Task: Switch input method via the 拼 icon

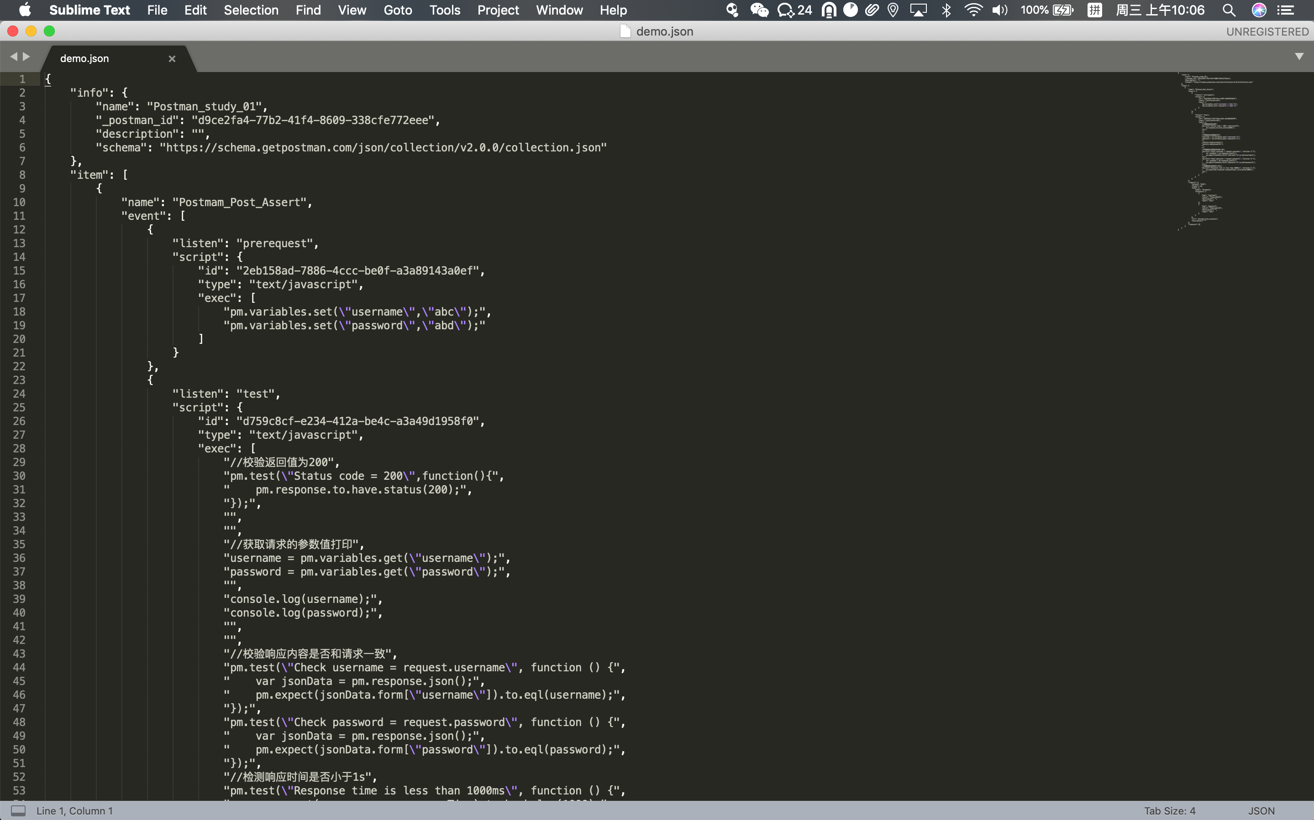Action: [x=1095, y=10]
